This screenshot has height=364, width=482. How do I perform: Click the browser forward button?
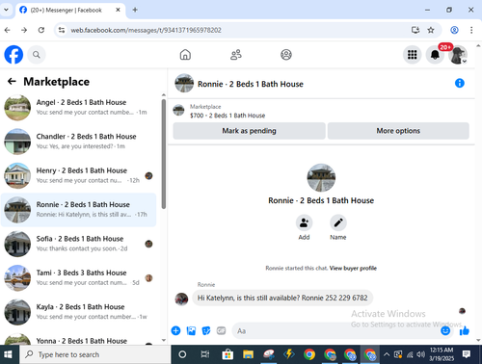coord(24,30)
